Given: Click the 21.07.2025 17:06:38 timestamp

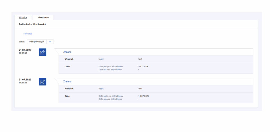Looking at the screenshot, I should coord(25,52).
